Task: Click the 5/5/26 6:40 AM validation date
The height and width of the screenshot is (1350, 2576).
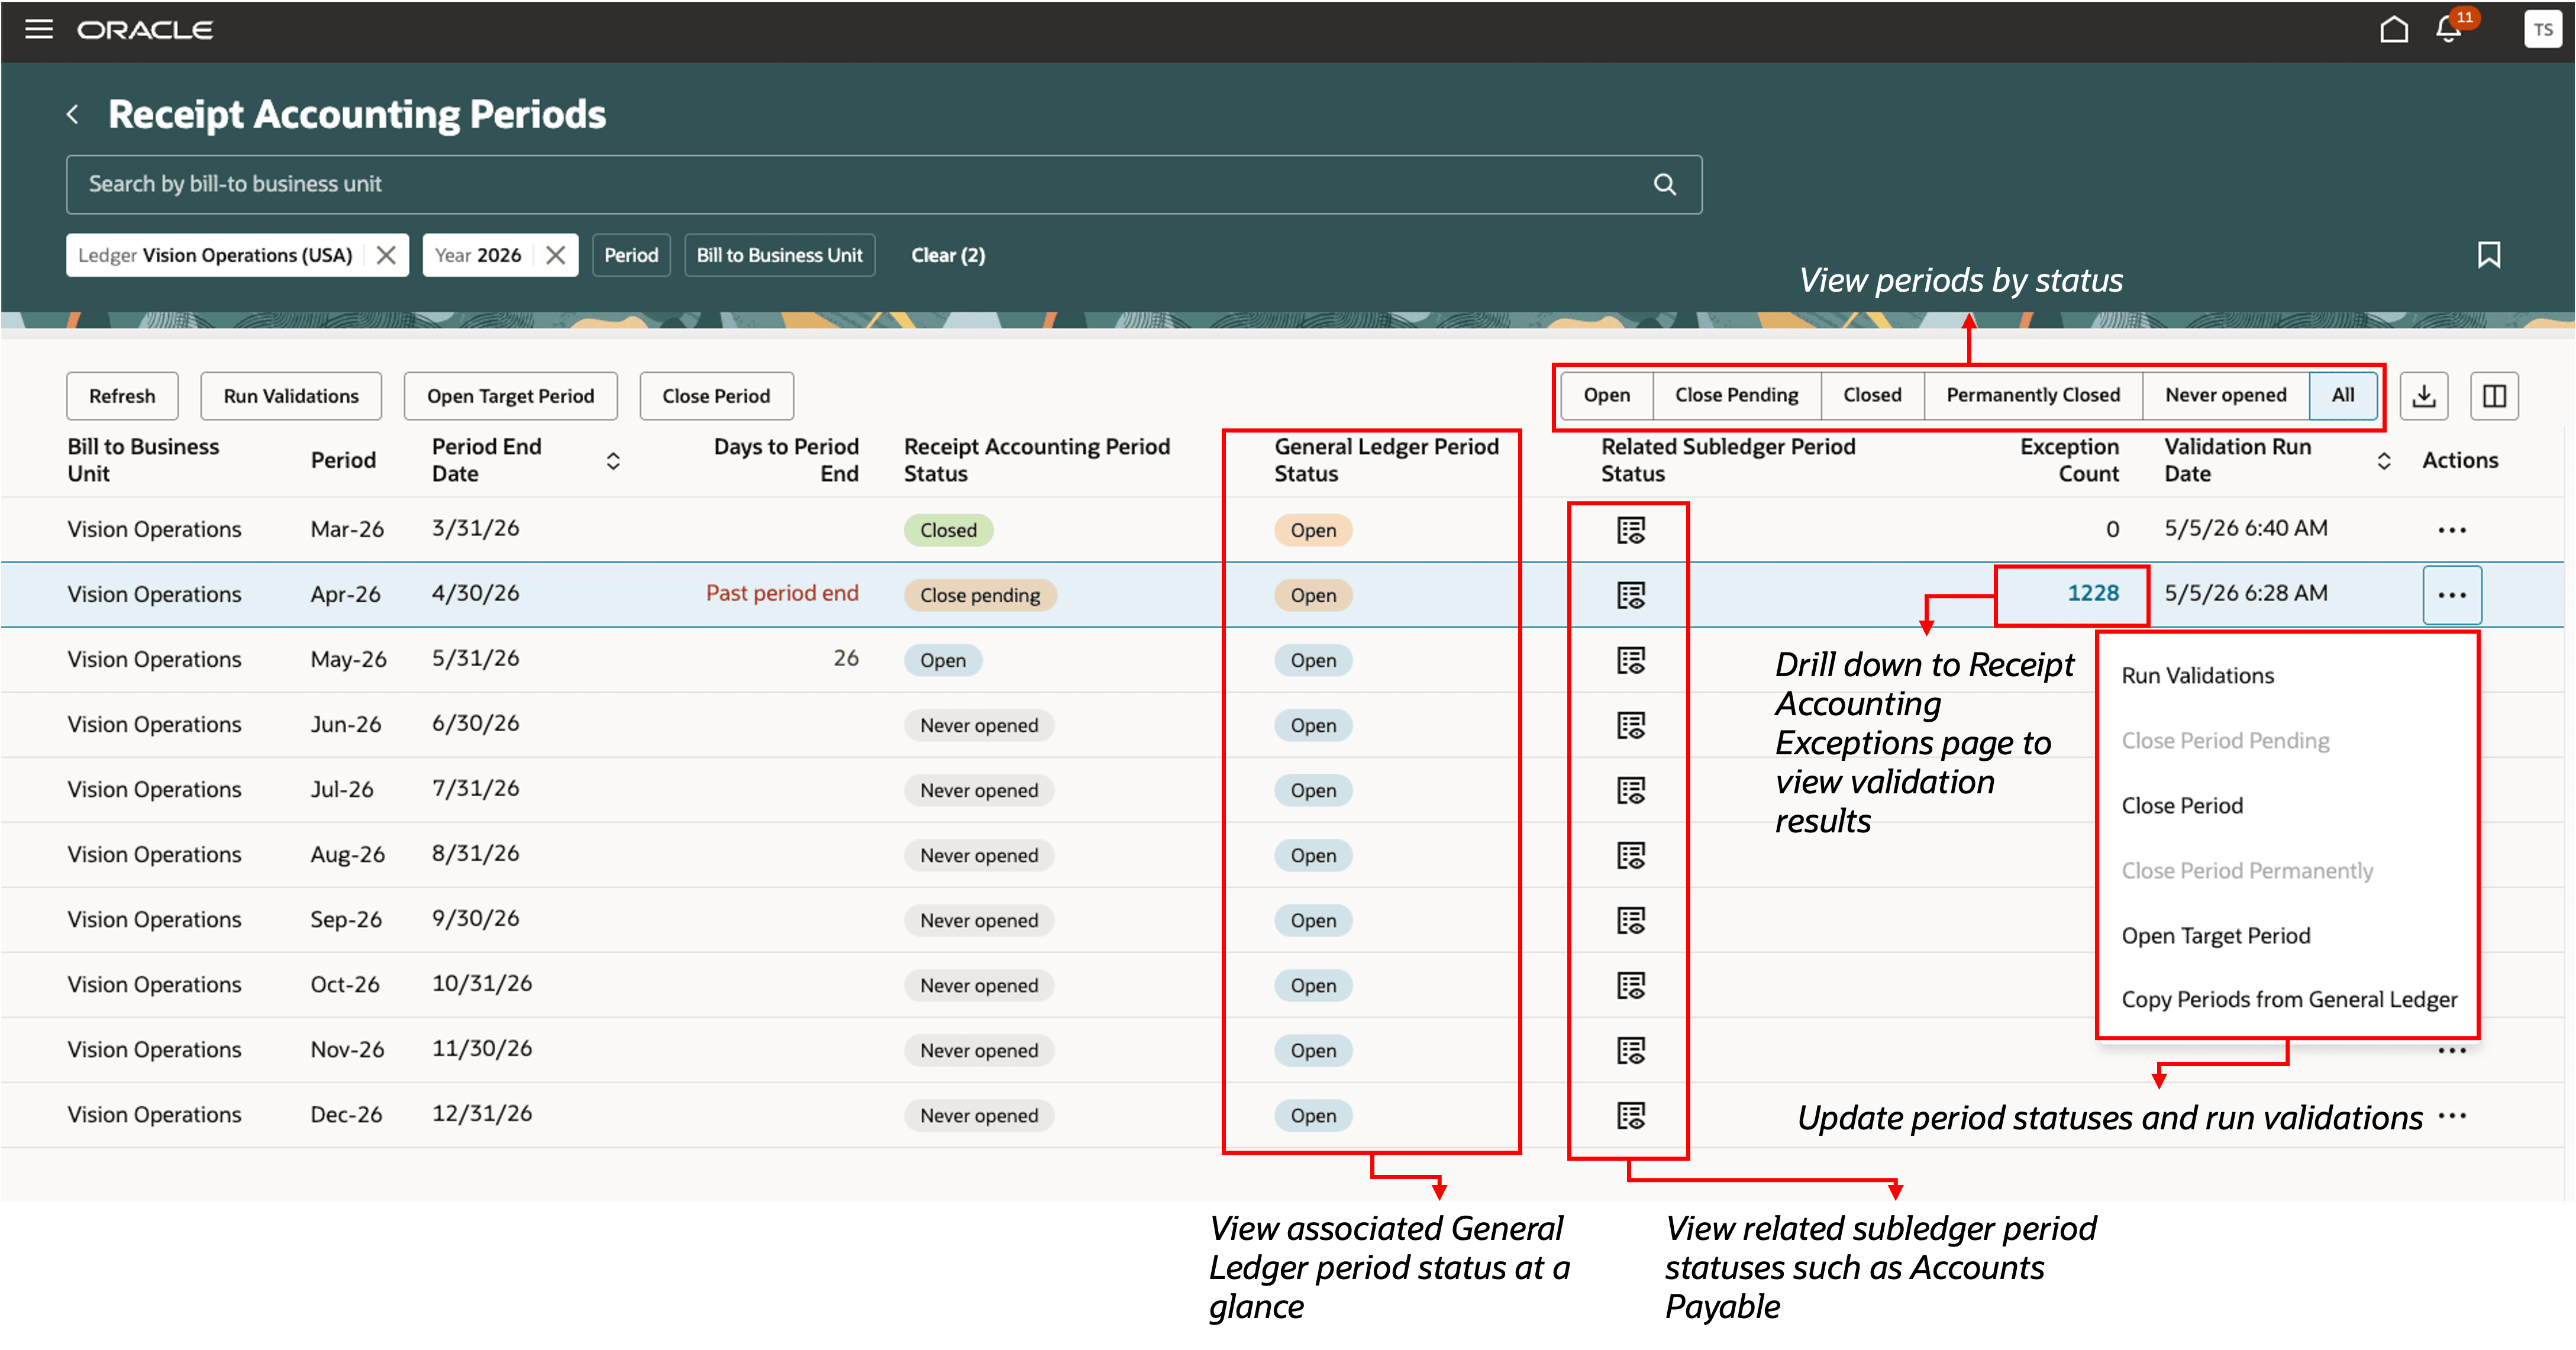Action: pyautogui.click(x=2245, y=528)
